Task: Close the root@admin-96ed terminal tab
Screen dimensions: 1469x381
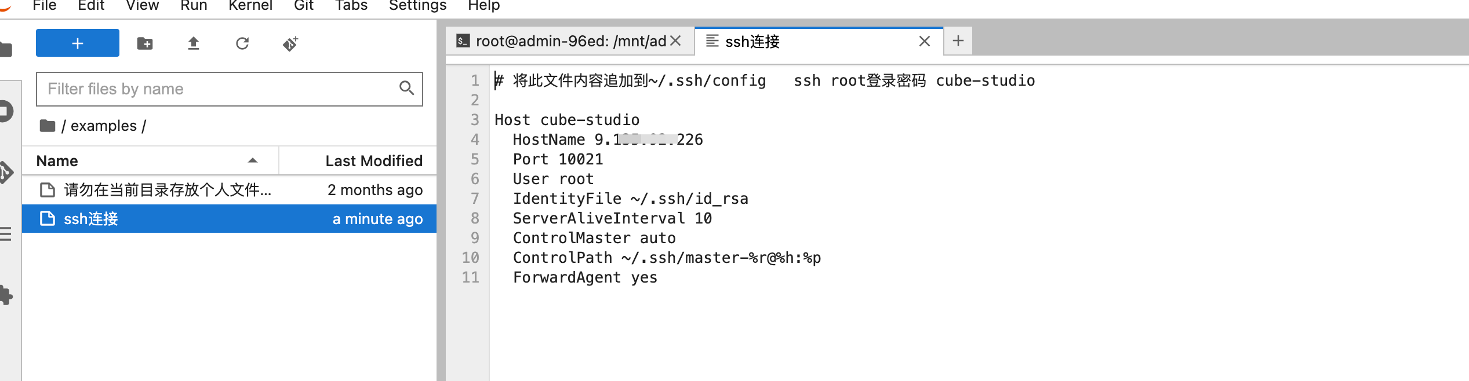Action: pos(675,41)
